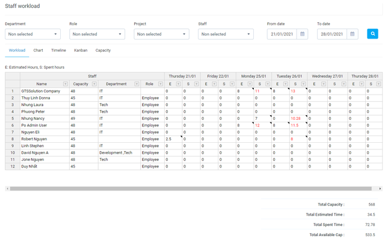Viewport: 385px width, 241px height.
Task: Click the From date field 21/01/2021
Action: coord(282,34)
